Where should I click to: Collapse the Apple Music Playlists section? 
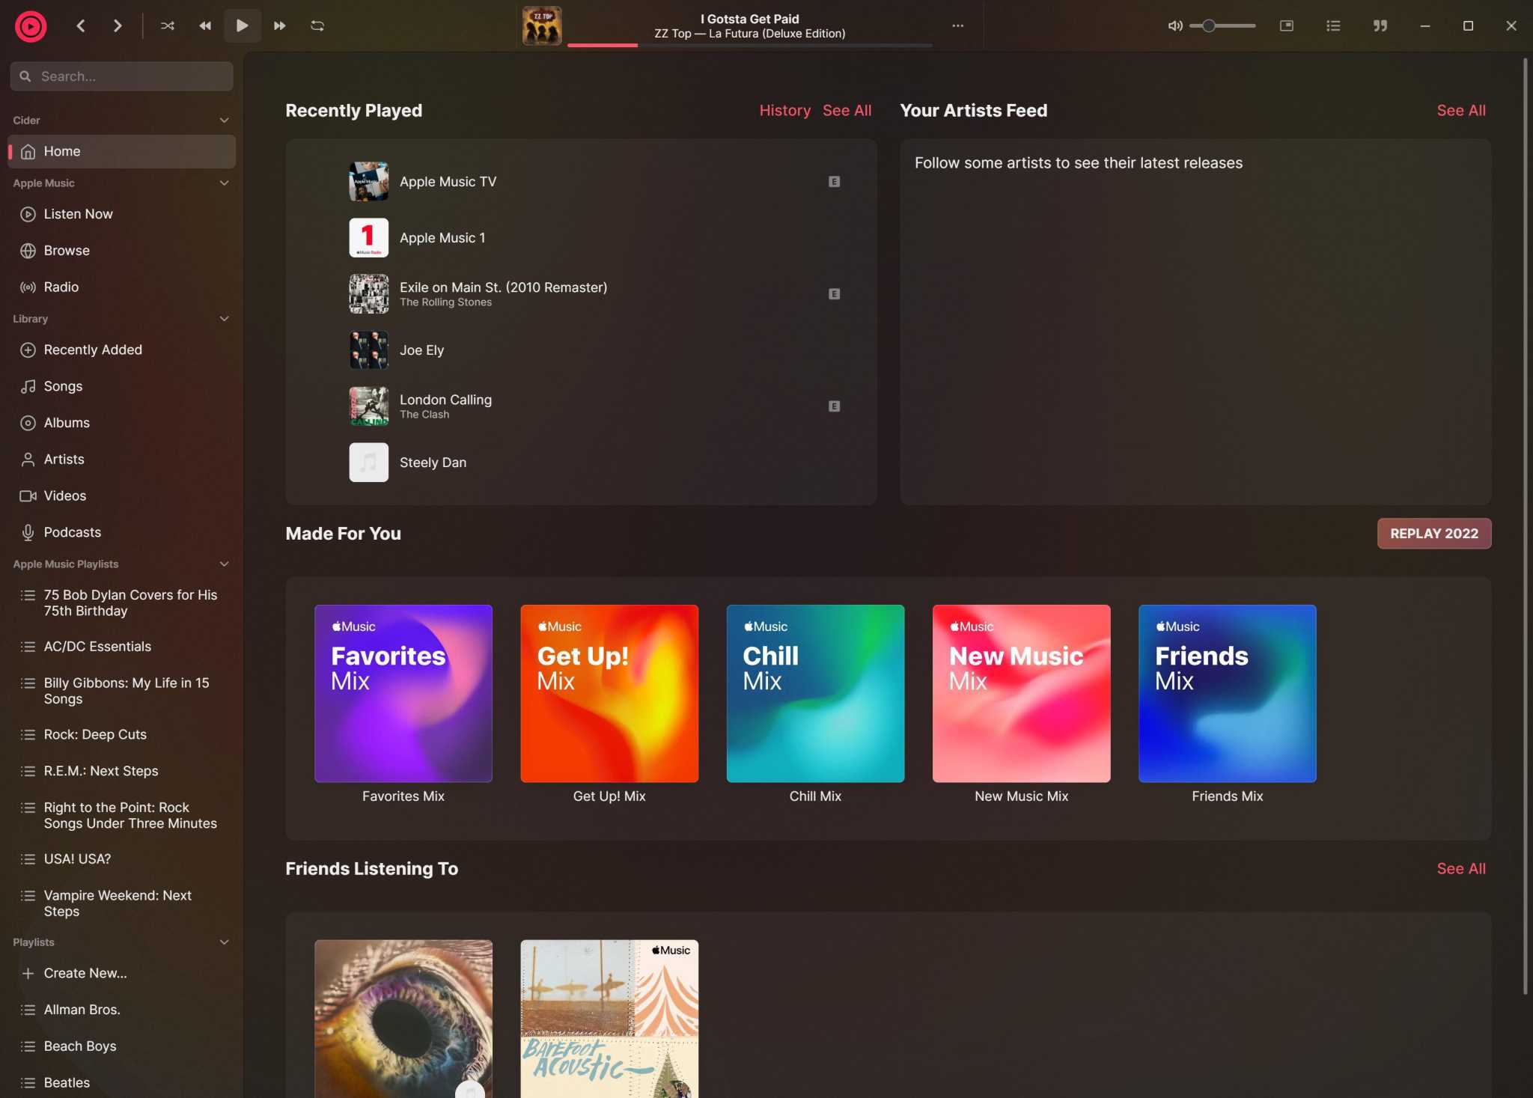224,564
